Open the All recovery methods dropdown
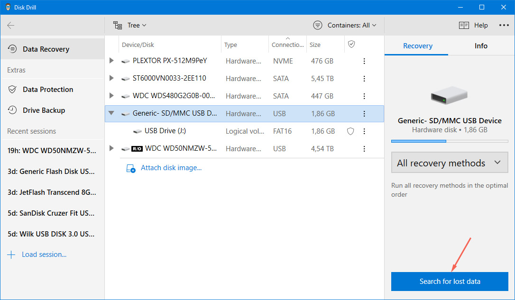The height and width of the screenshot is (300, 515). (449, 163)
